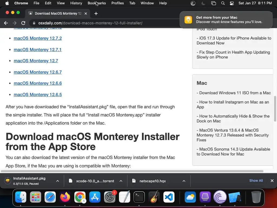Open the purple swirl torrent app in Dock
The height and width of the screenshot is (208, 277).
220,197
